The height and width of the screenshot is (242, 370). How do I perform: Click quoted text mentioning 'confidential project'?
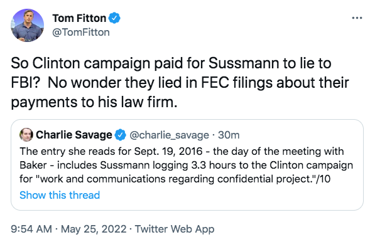tap(175, 179)
